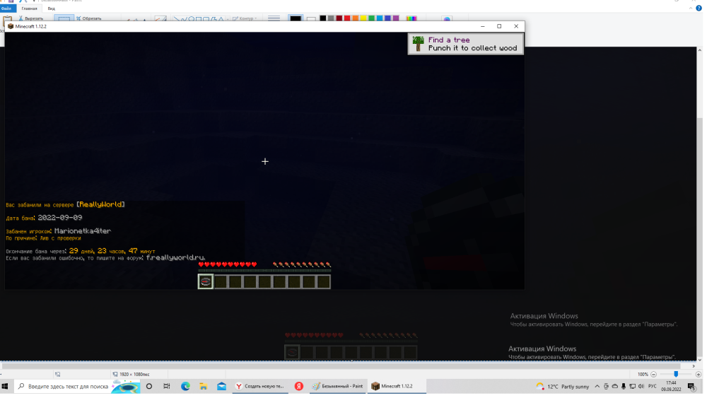Click the network tray icon
Screen dimensions: 707x398
(x=633, y=386)
